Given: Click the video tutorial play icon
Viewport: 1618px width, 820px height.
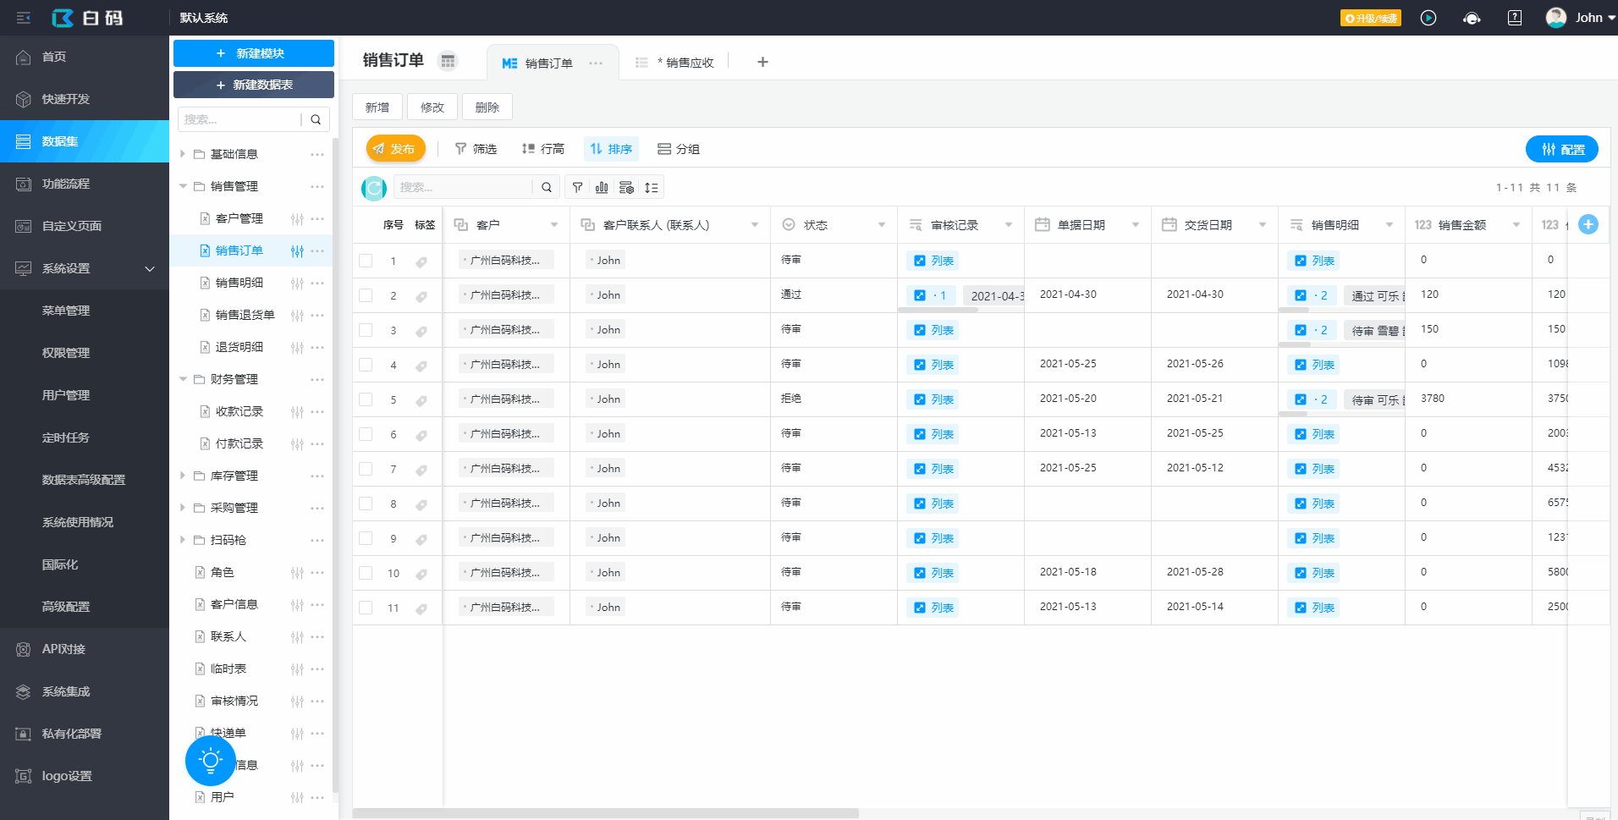Looking at the screenshot, I should click(x=1428, y=18).
